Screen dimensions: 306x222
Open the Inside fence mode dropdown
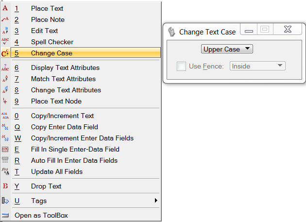[x=257, y=66]
